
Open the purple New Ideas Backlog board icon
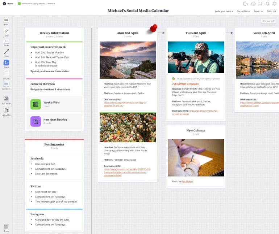pos(36,121)
